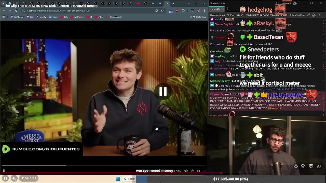The width and height of the screenshot is (326, 183).
Task: Close the HasanAbi Chatterino tab
Action: tap(222, 9)
